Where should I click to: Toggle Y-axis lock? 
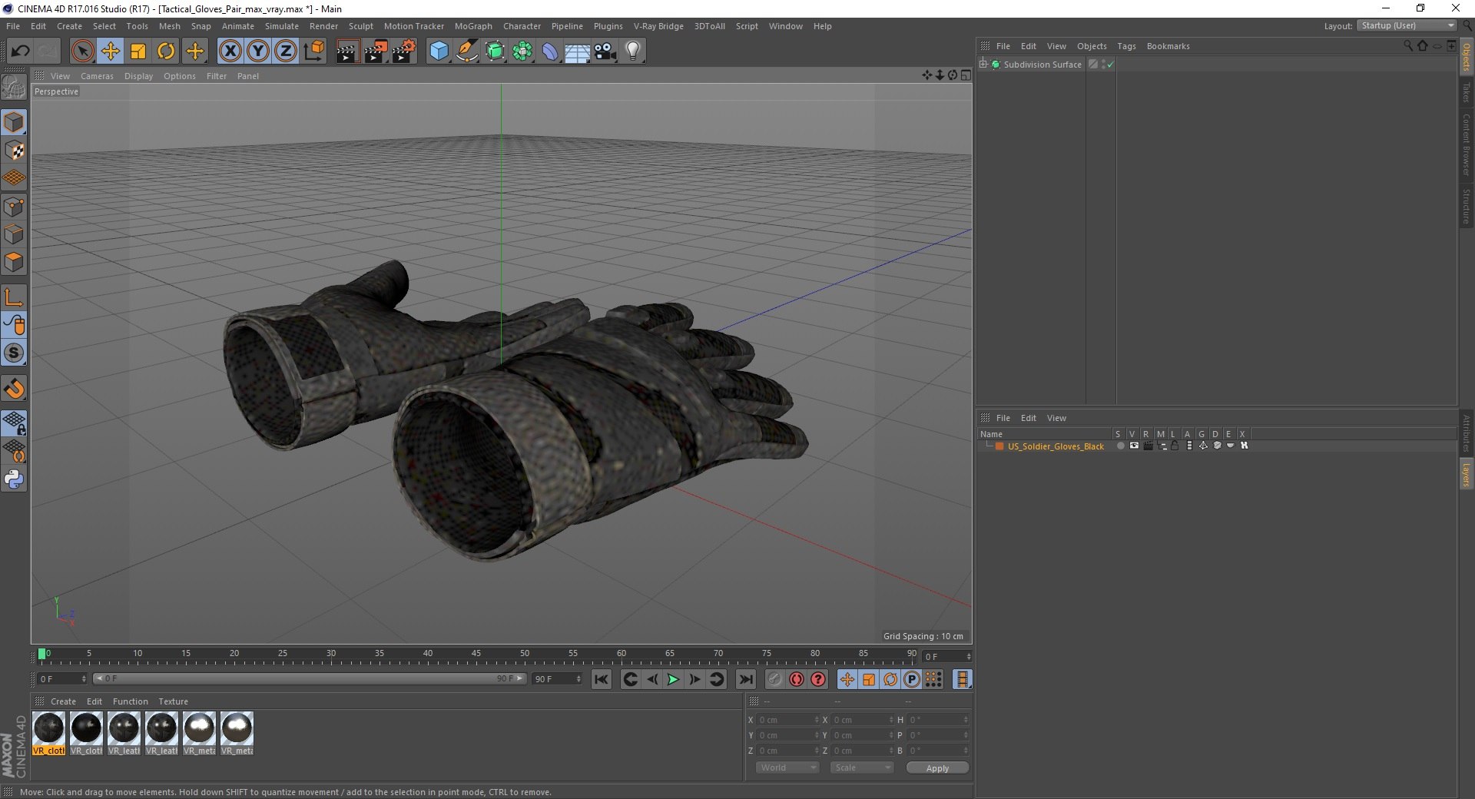(258, 51)
